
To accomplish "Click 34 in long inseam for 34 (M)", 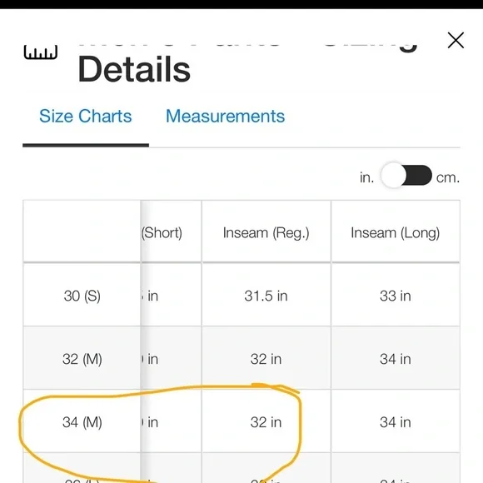I will (396, 422).
